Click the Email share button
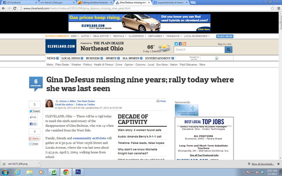Screen dimensions: 282x176 (x=33, y=144)
